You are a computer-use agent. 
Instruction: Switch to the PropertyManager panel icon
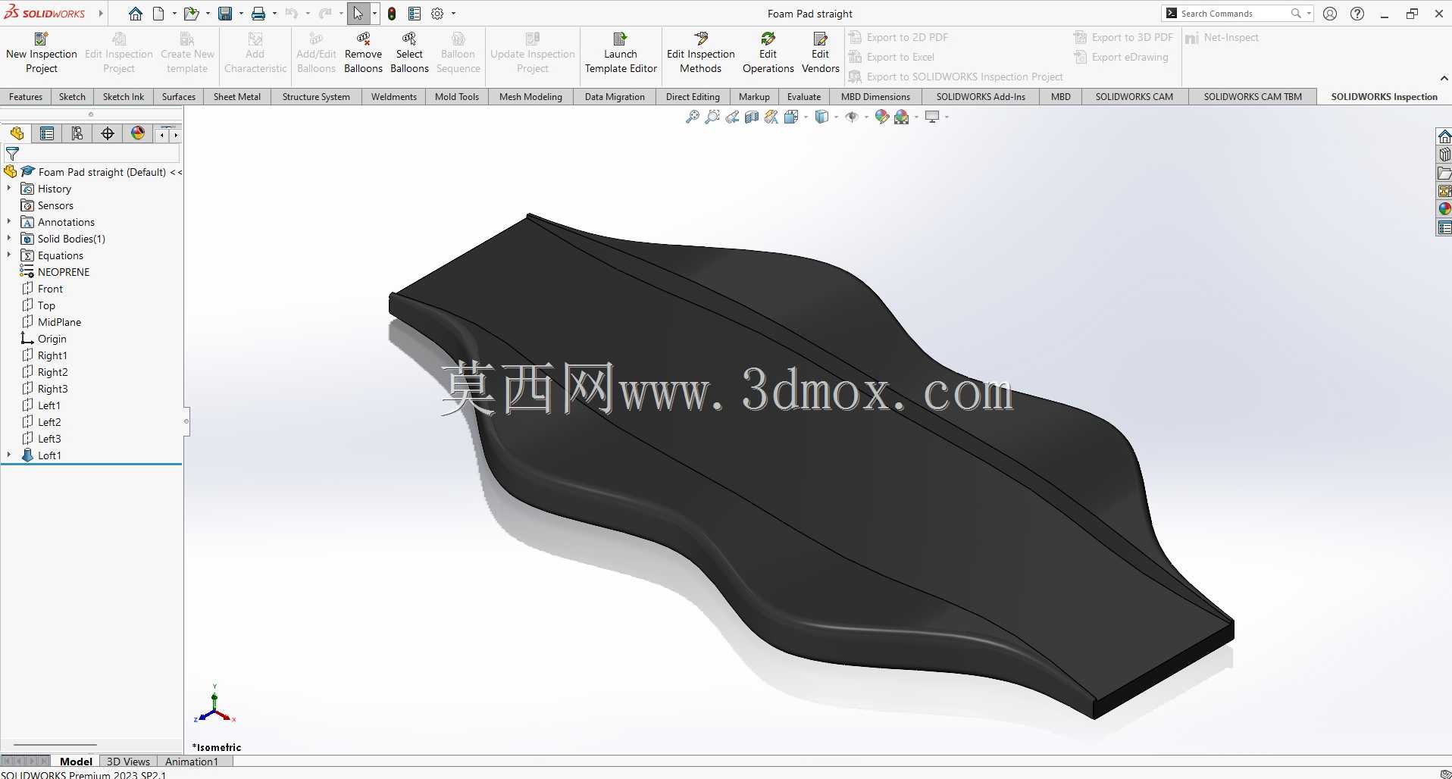pos(47,134)
